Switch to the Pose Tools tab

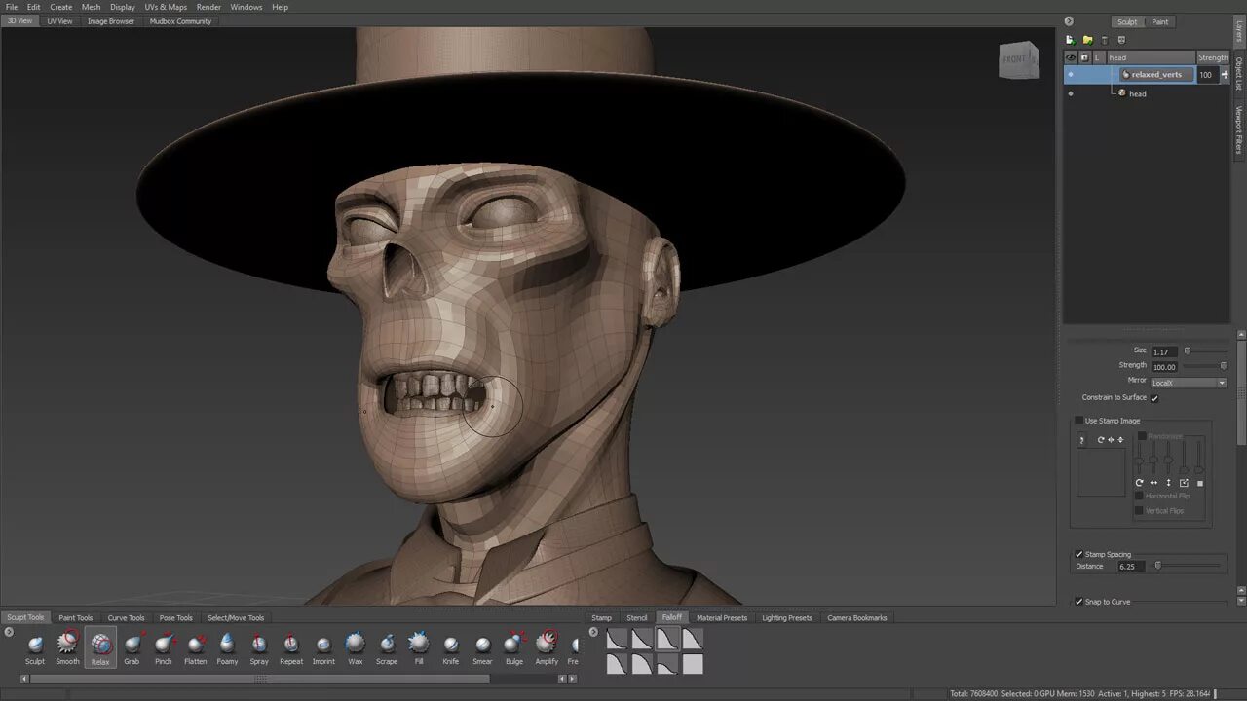click(x=176, y=617)
